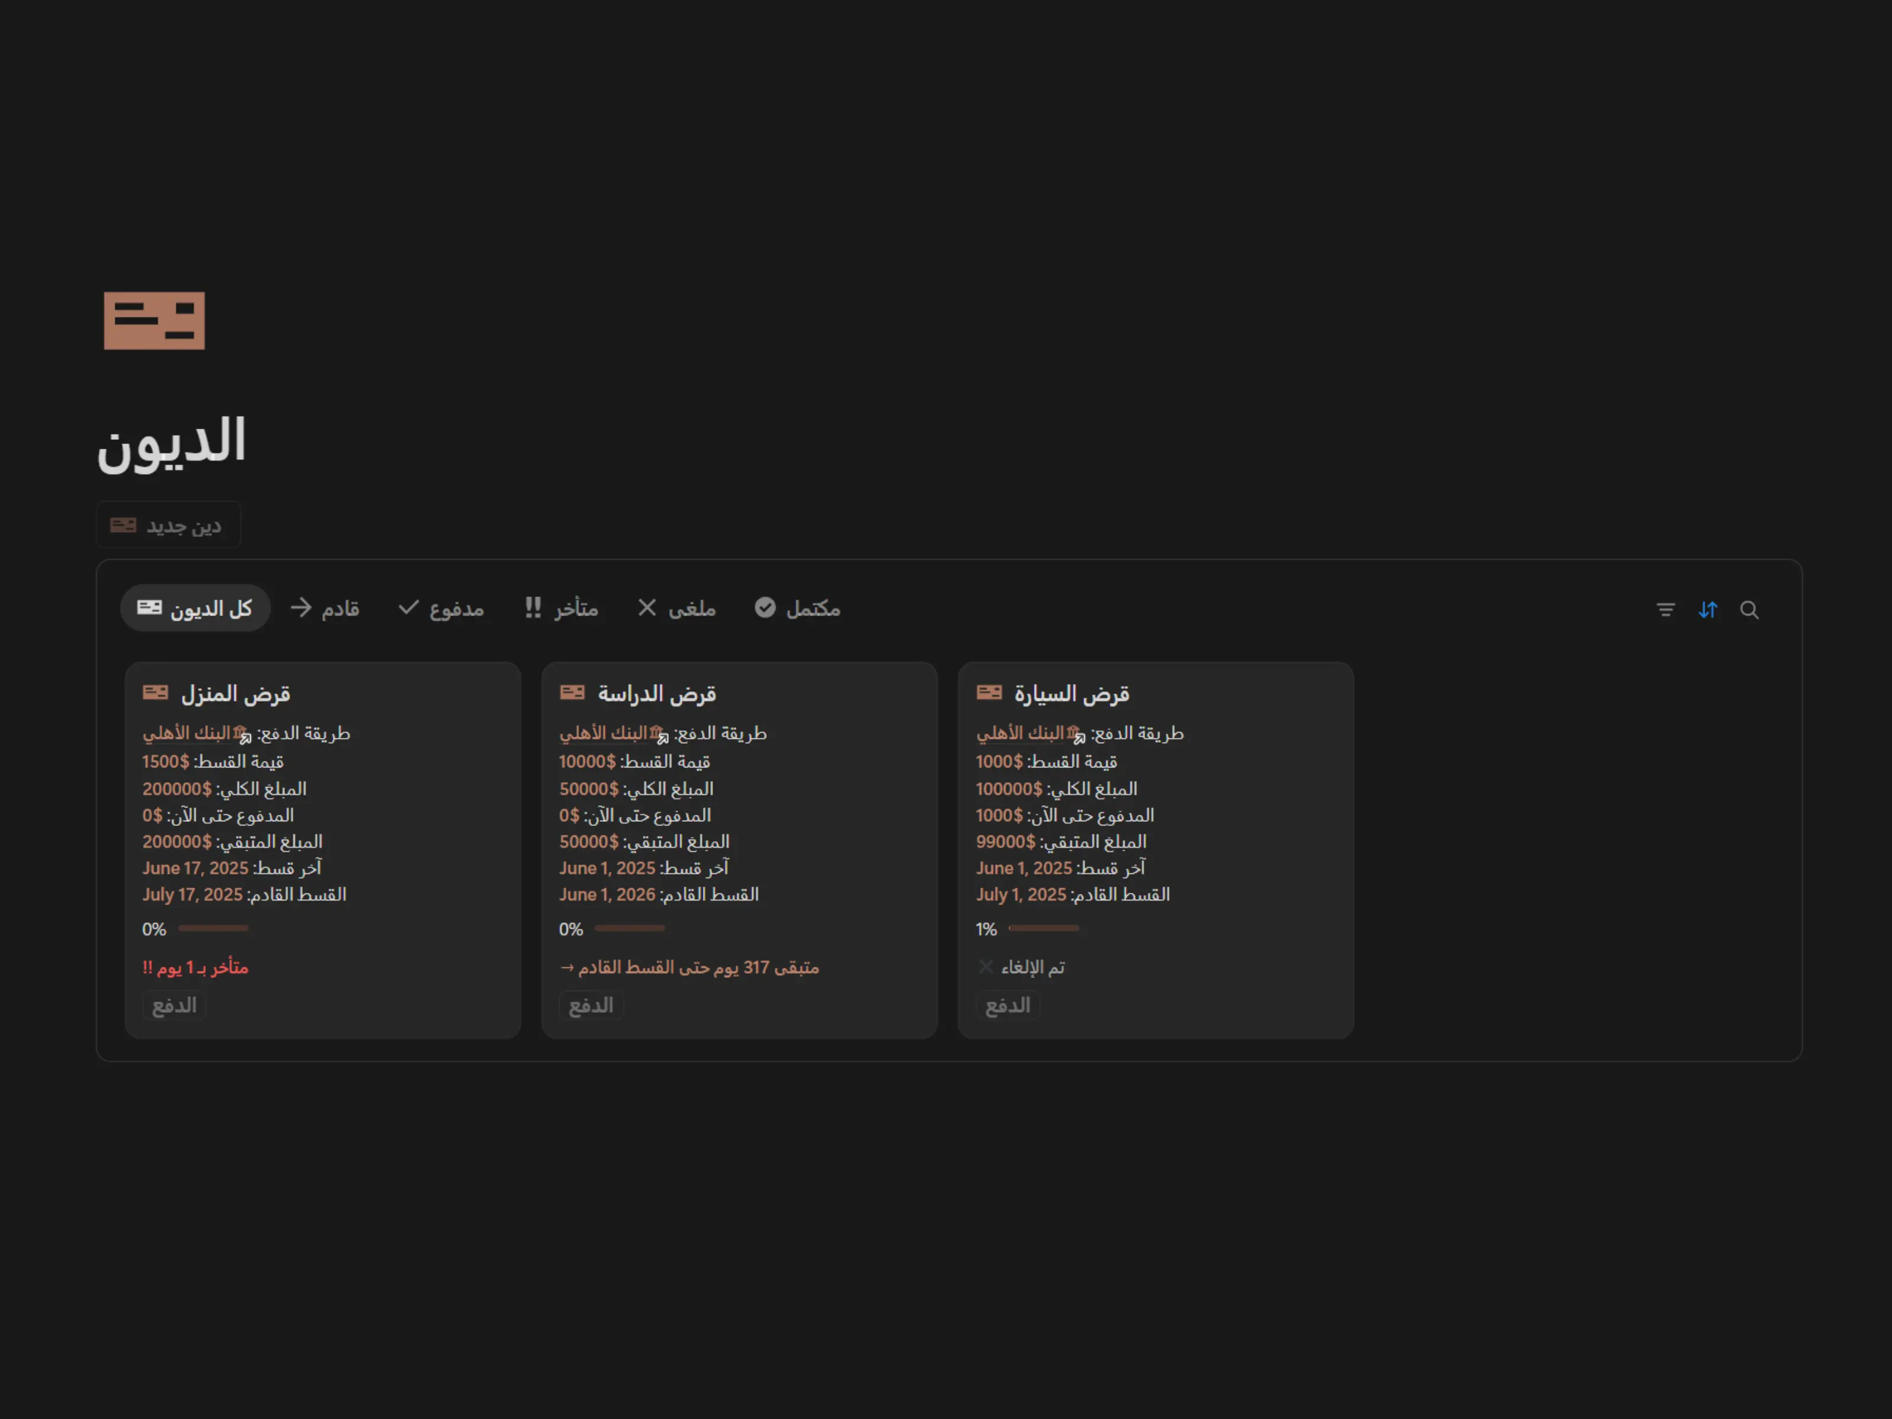1892x1419 pixels.
Task: Click the card icon beside قرض السيارة
Action: click(989, 693)
